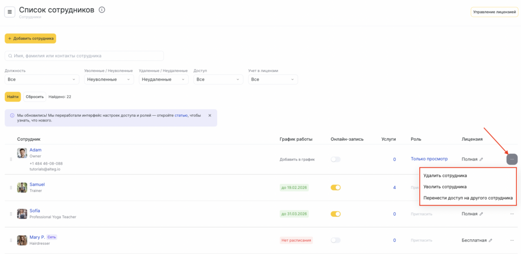Choose Уволить сотрудника in the context menu

(445, 186)
